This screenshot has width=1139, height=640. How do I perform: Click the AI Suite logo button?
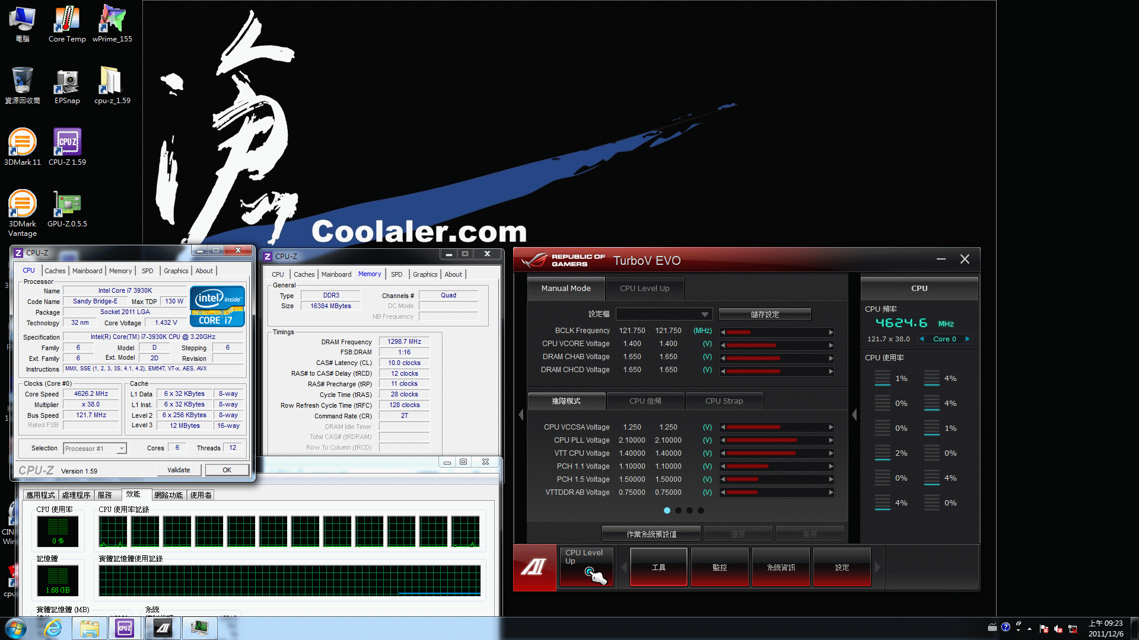point(534,567)
